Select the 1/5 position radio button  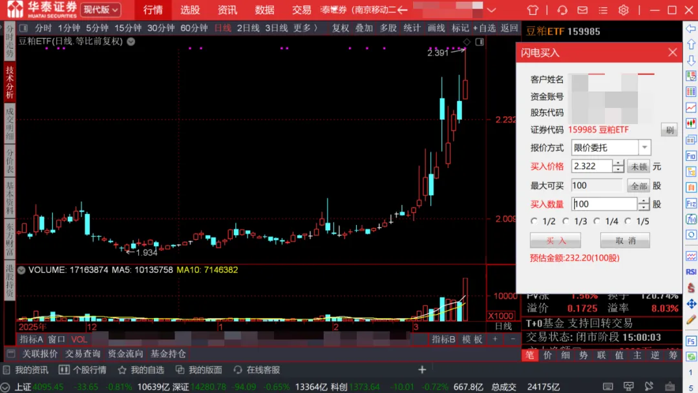pos(628,221)
